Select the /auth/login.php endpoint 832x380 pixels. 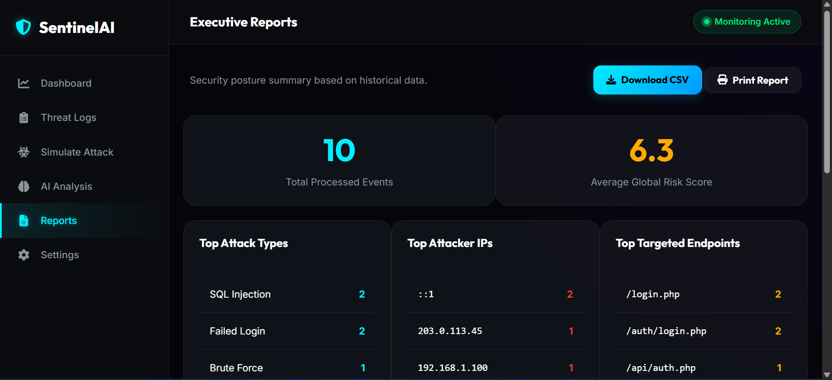pos(704,331)
